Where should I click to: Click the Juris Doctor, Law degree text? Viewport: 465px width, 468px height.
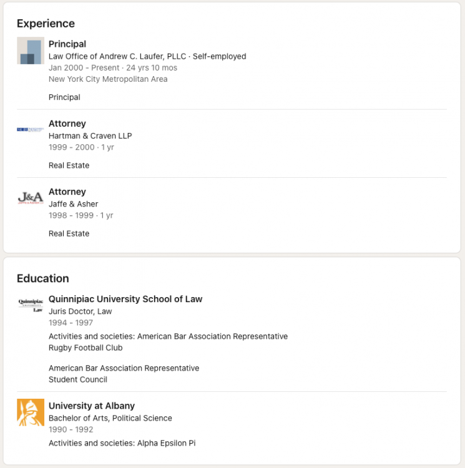(x=81, y=311)
